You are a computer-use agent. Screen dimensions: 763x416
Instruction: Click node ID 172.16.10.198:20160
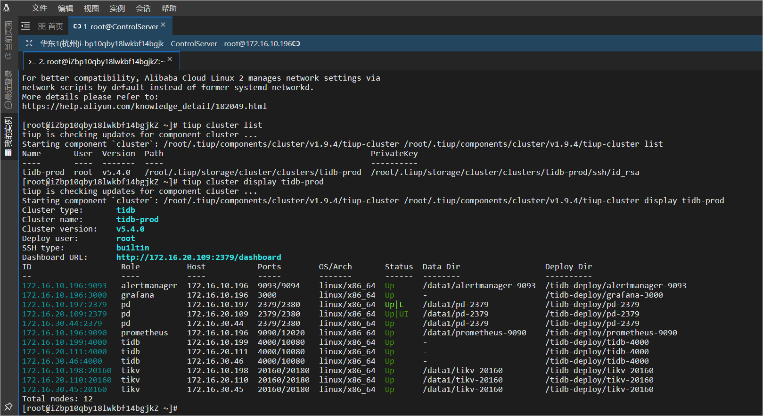66,370
